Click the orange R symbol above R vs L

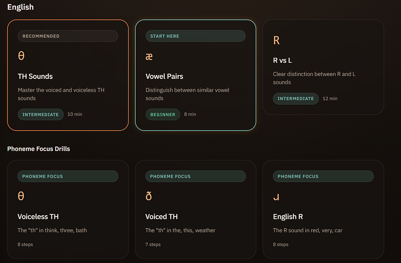pyautogui.click(x=276, y=40)
